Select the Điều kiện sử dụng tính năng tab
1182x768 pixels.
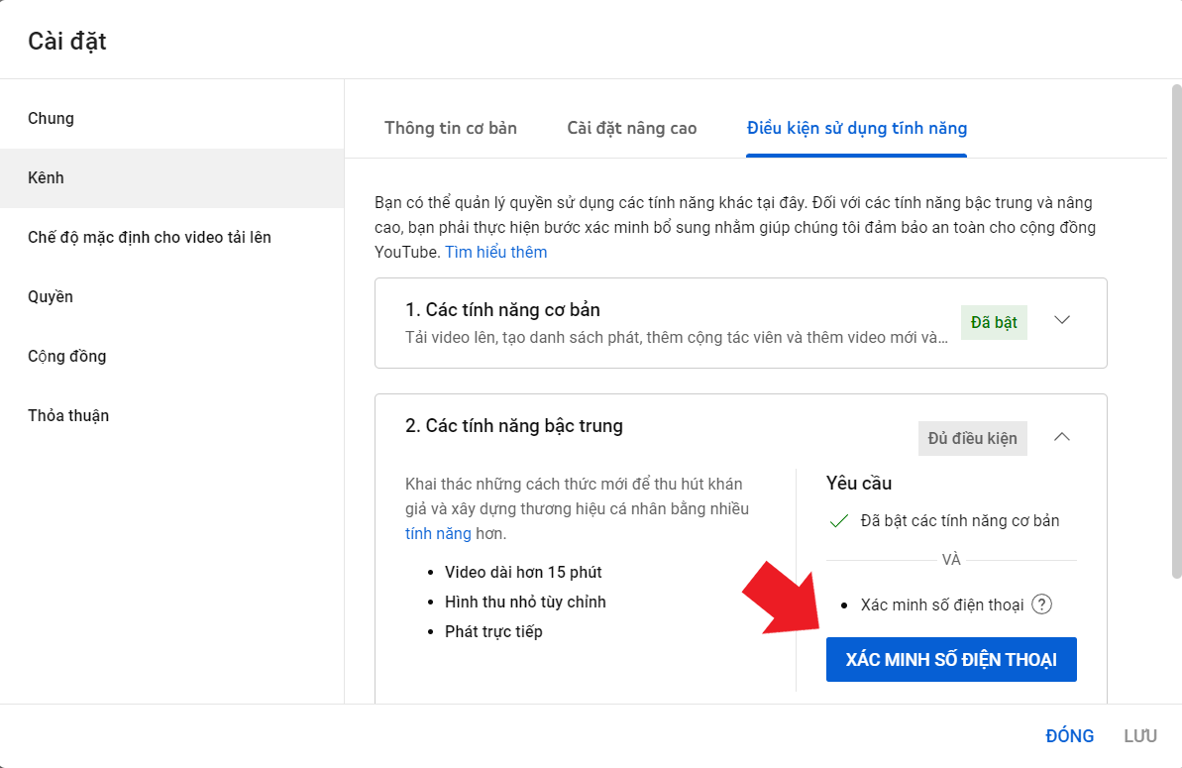click(x=856, y=128)
